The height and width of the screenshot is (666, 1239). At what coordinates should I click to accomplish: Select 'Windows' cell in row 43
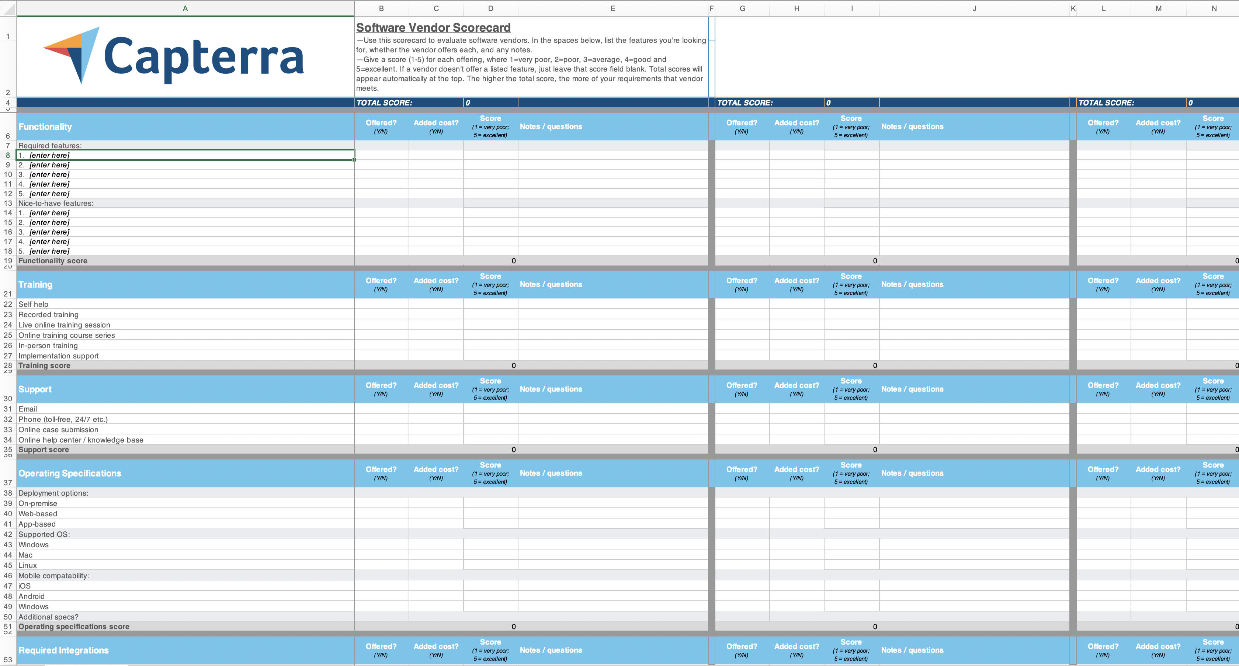point(185,545)
